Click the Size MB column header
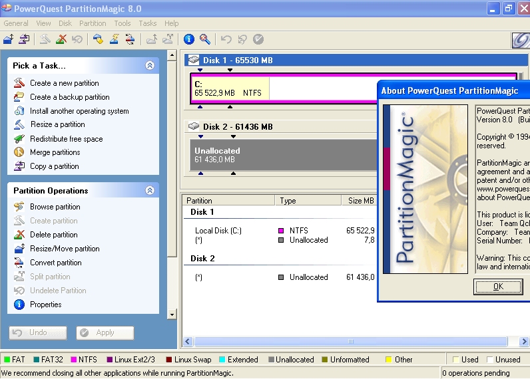 point(360,200)
